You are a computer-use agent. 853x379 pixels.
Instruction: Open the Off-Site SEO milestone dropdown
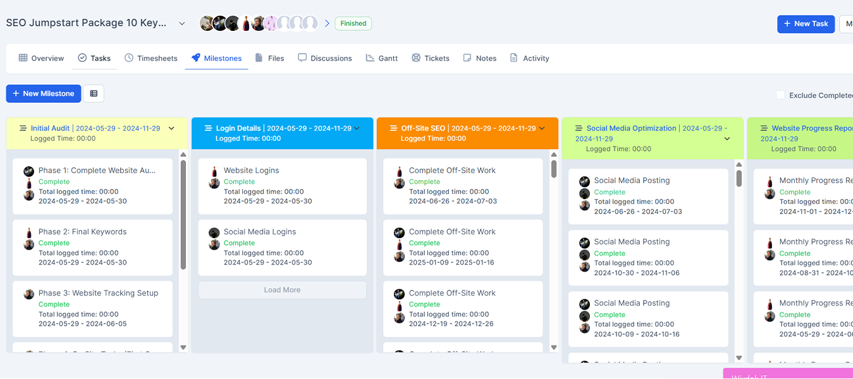coord(542,128)
